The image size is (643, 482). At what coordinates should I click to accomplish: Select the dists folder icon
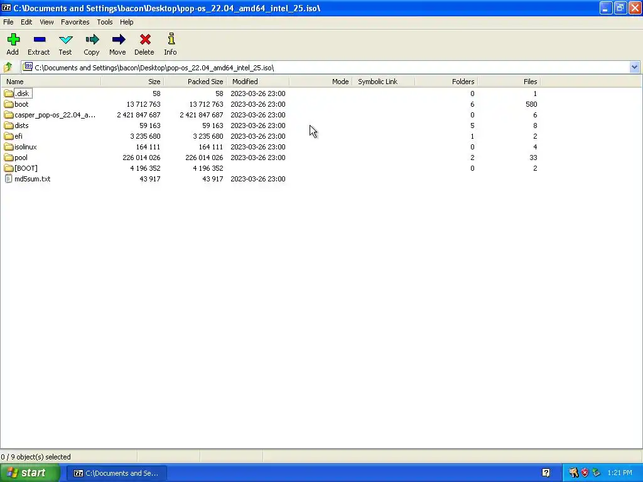[x=8, y=126]
